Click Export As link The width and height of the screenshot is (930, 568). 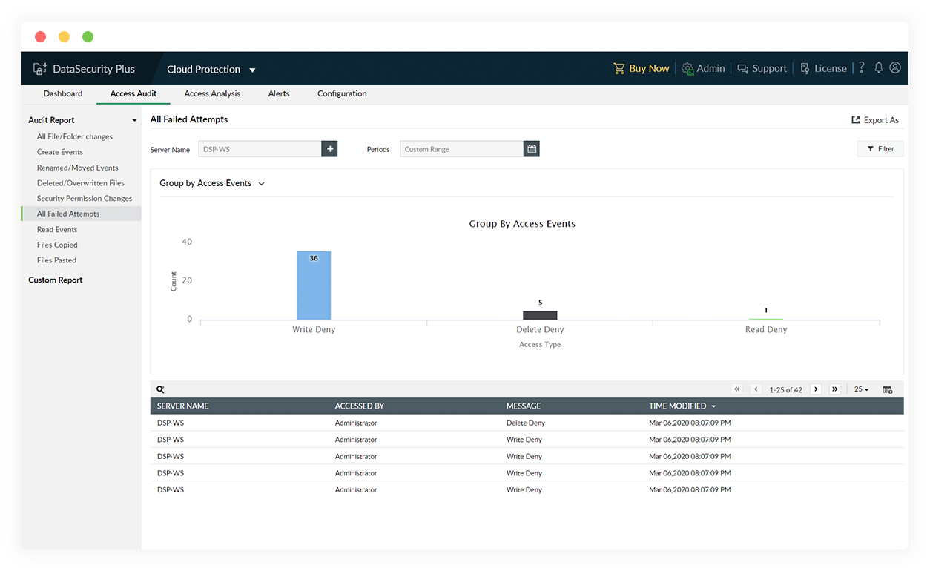875,120
